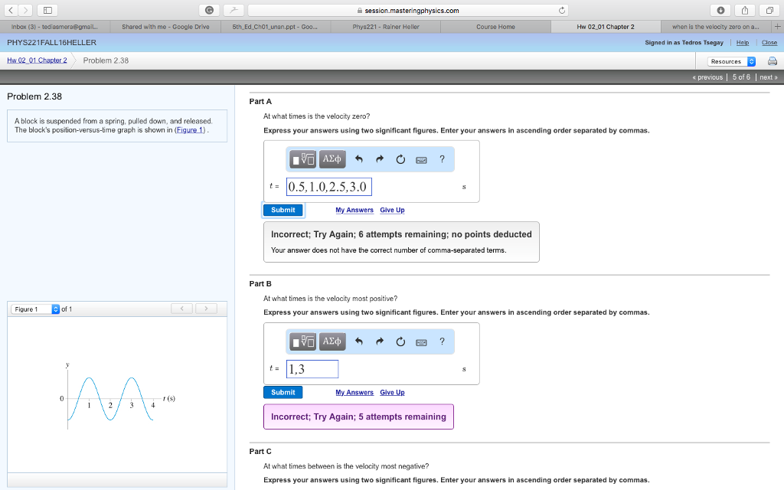
Task: Submit the Part A answer
Action: 283,210
